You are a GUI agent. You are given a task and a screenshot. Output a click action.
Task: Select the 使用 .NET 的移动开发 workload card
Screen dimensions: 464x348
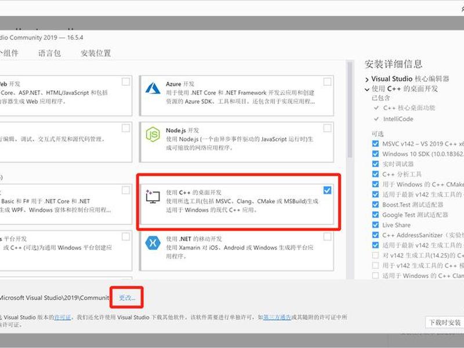[237, 251]
